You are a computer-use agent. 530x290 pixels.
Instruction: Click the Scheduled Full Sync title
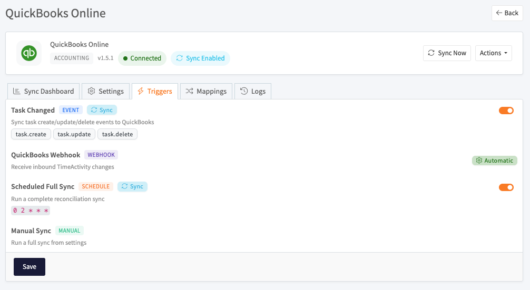click(x=43, y=186)
